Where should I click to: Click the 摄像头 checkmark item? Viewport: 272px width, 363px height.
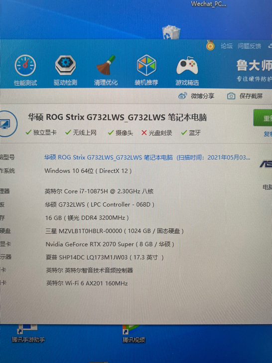121,133
